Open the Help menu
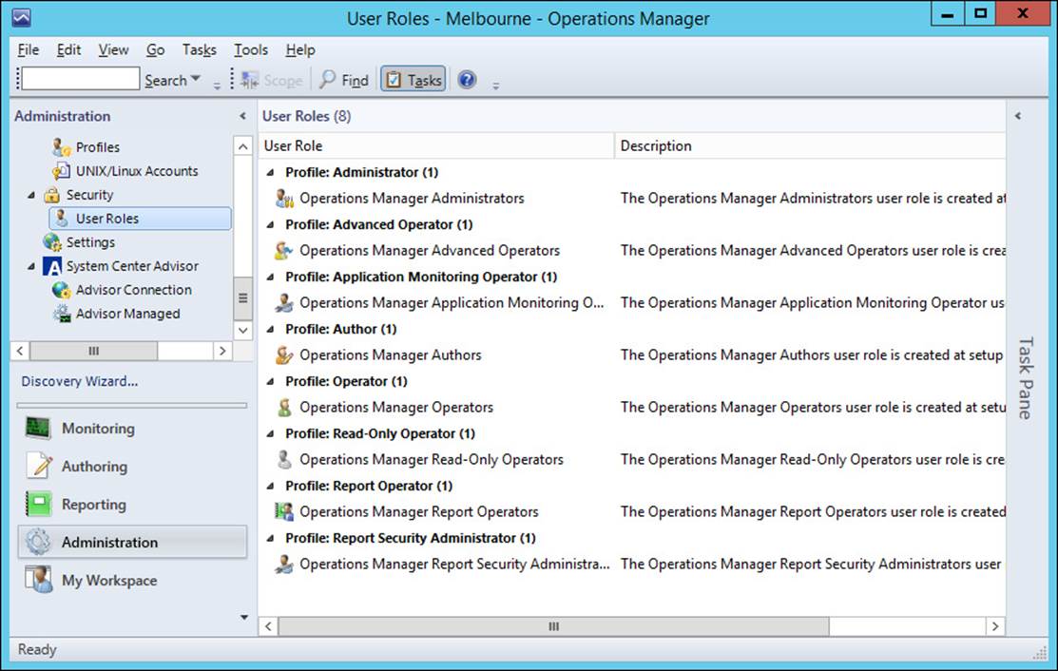 [300, 50]
